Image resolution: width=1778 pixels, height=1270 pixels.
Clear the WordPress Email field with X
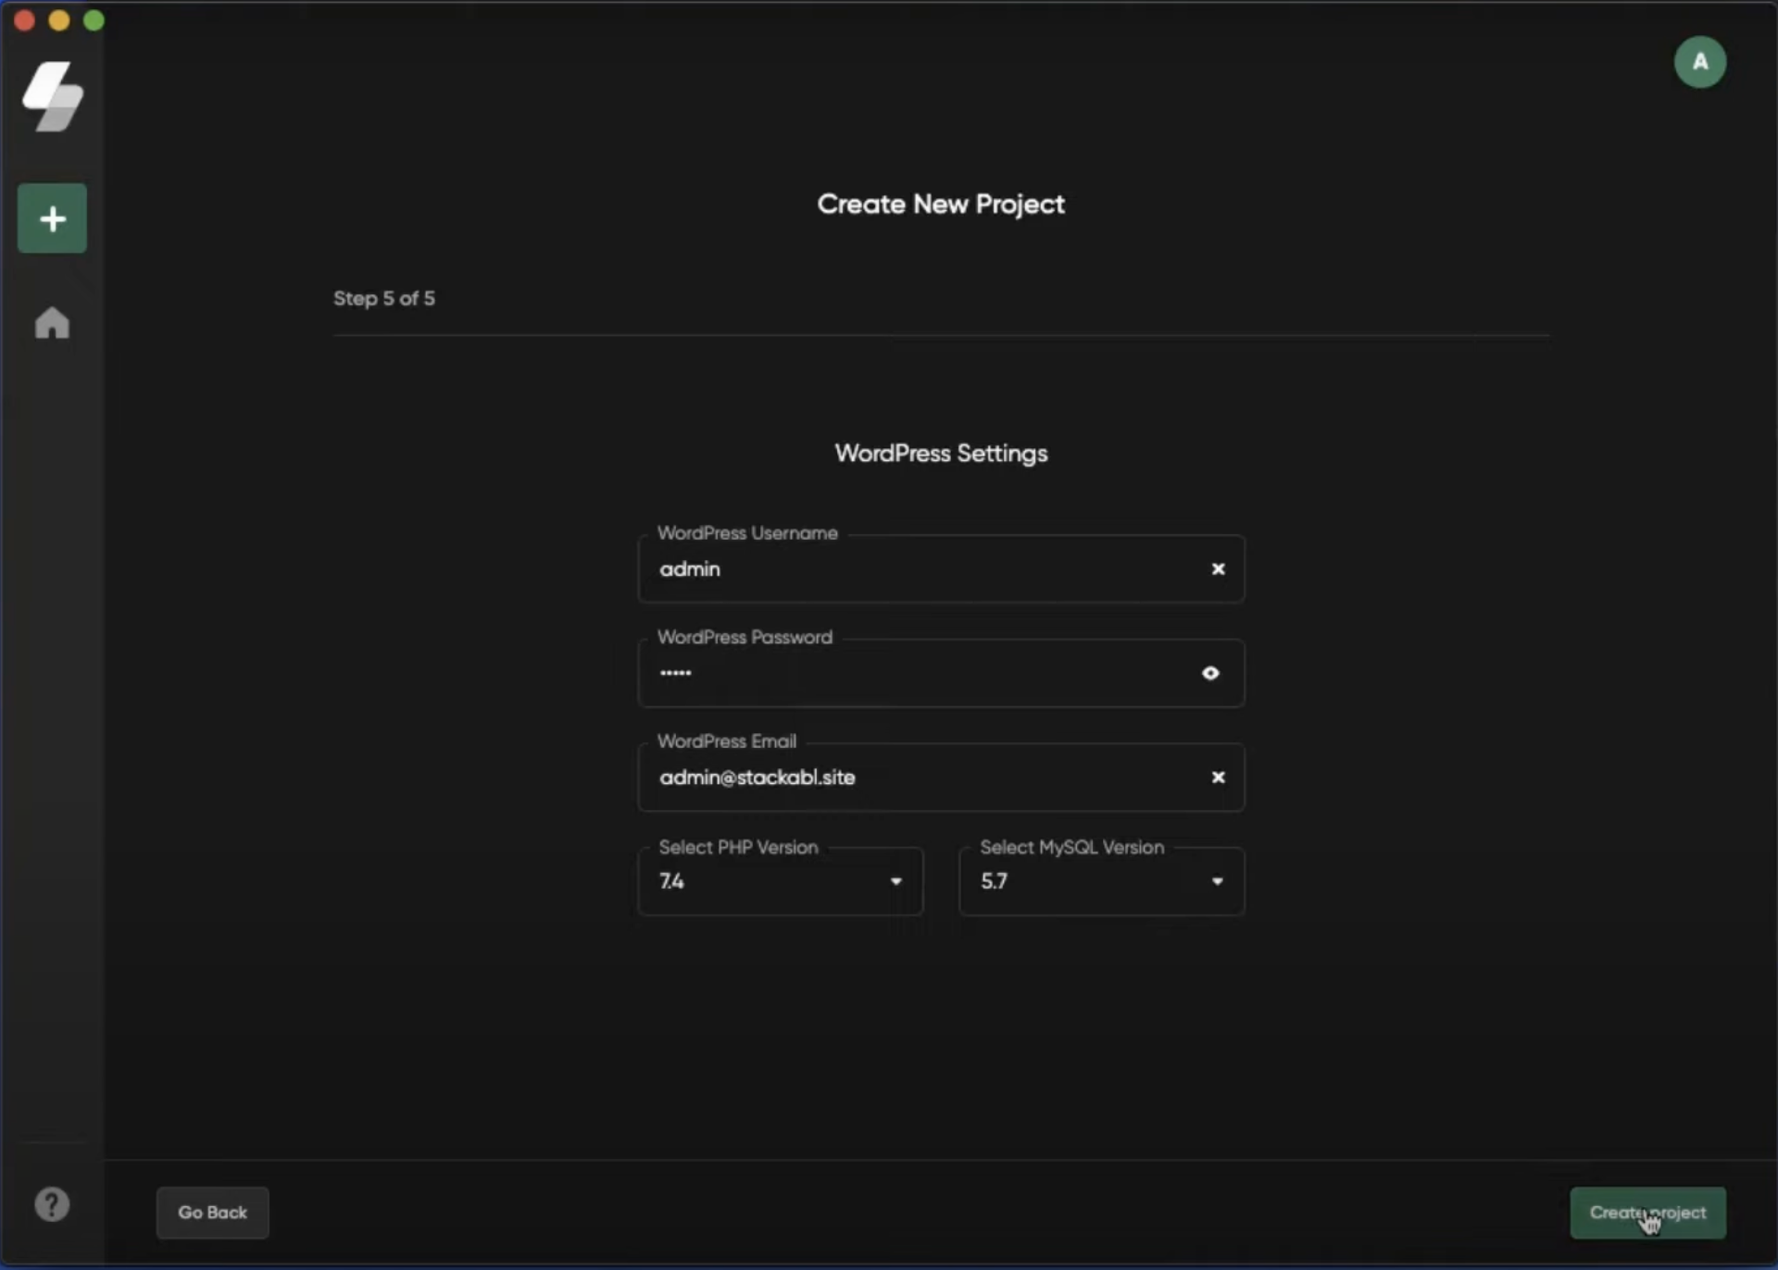pos(1218,778)
